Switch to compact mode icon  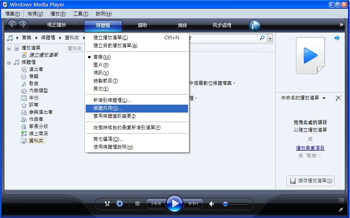[341, 209]
